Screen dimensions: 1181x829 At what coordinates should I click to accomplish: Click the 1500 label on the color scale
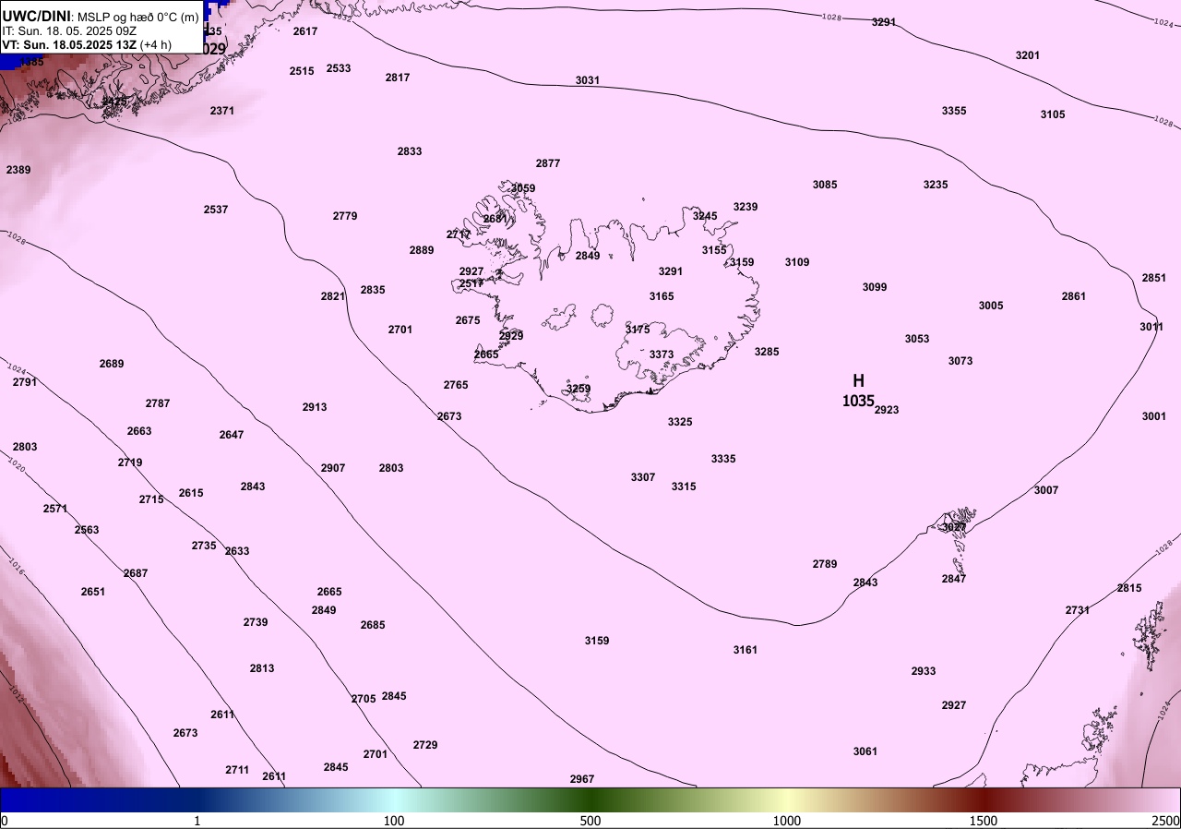point(984,821)
